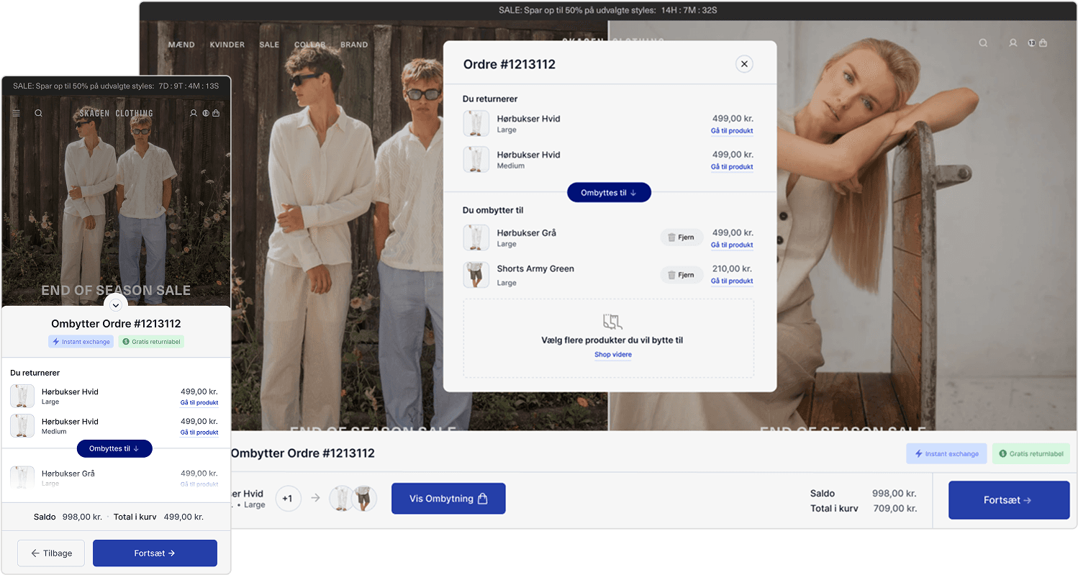Click Hørbukser Hvid Medium thumbnail in mobile view

[22, 426]
